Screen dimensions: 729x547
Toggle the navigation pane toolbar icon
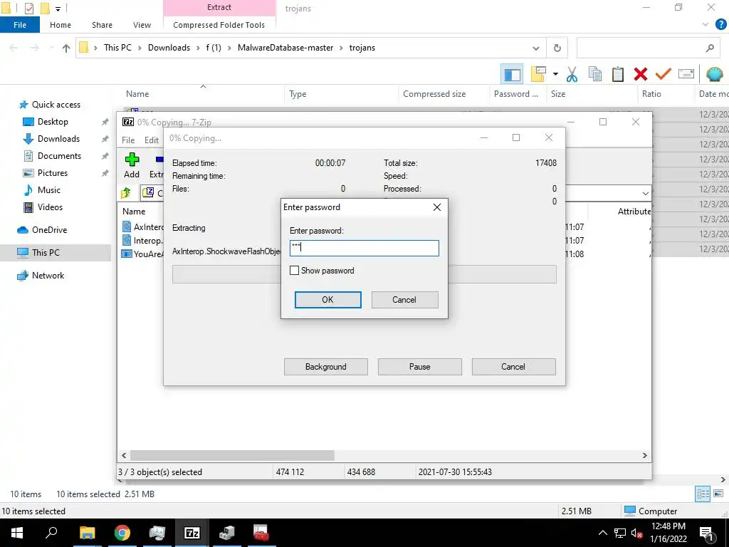pyautogui.click(x=512, y=74)
